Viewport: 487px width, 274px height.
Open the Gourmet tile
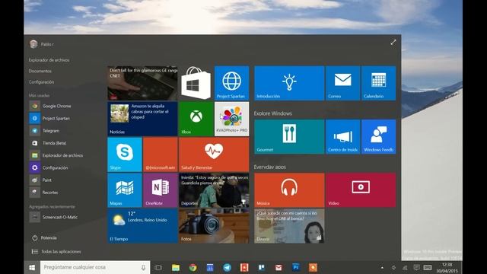[289, 137]
